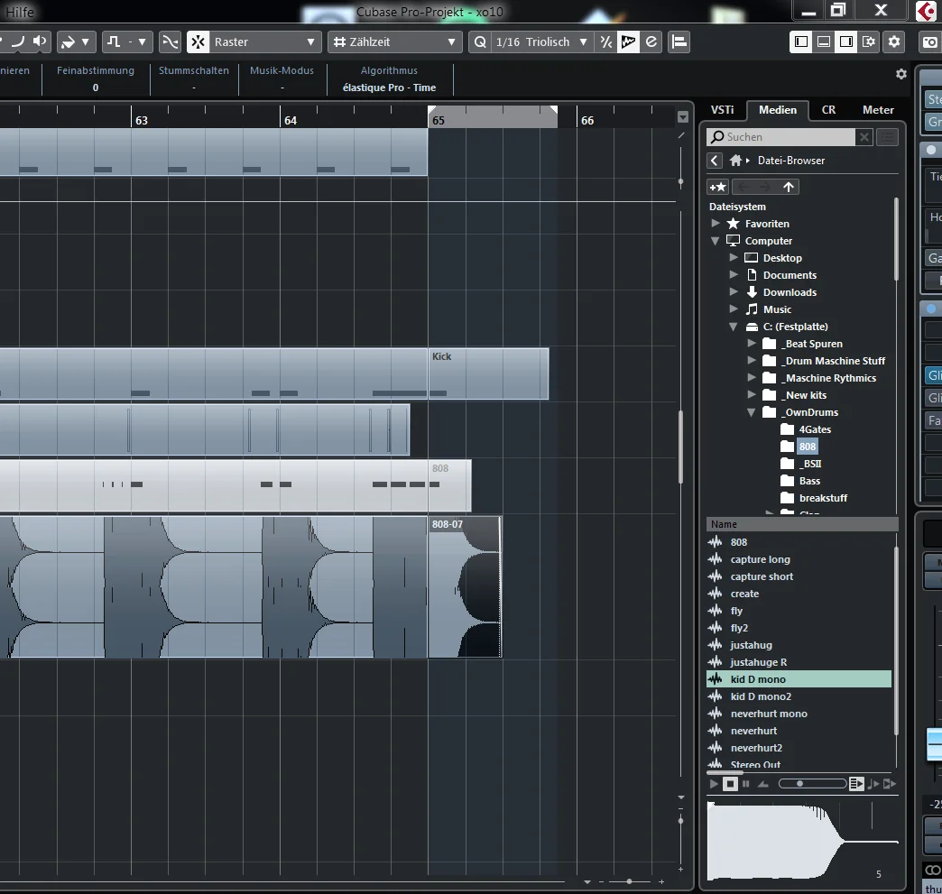This screenshot has height=894, width=942.
Task: Navigate up one folder level
Action: pyautogui.click(x=789, y=187)
